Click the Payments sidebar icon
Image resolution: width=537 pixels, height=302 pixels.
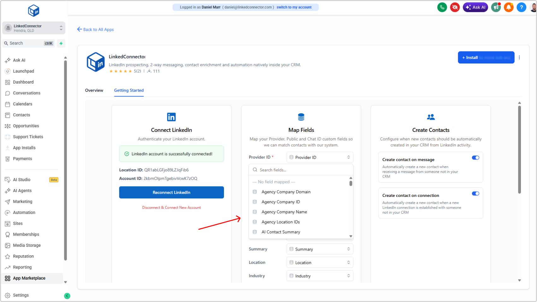8,159
